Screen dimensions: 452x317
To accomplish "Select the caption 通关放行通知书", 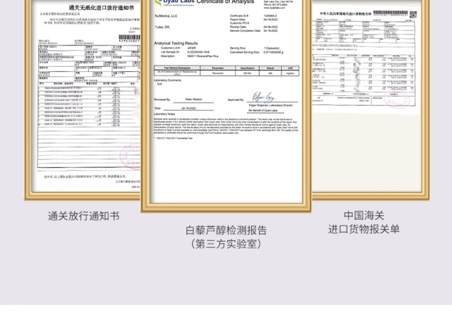I will tap(83, 216).
